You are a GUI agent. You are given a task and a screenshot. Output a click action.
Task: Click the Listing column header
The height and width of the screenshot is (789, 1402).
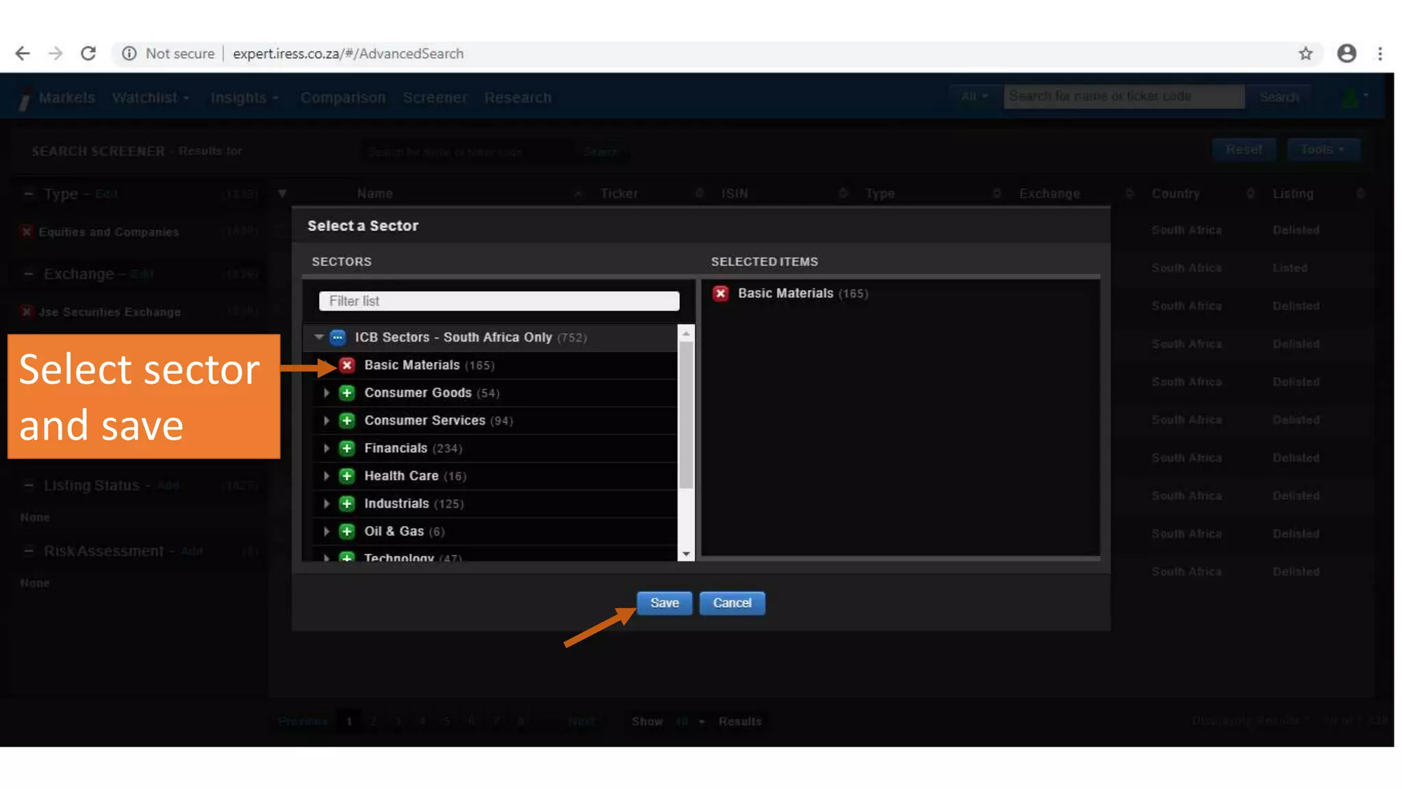1292,194
